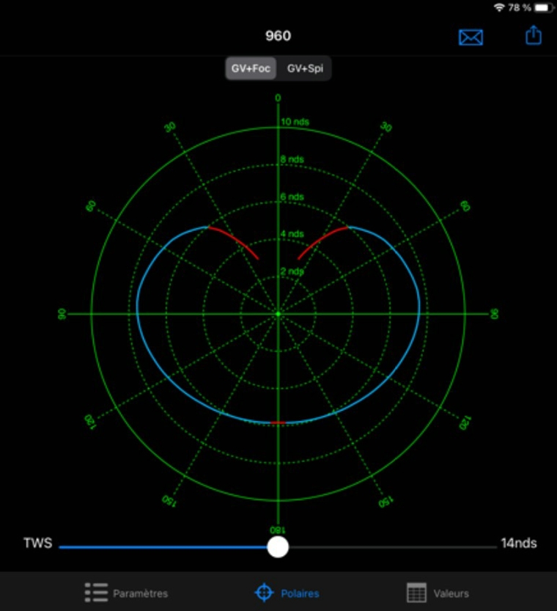Tap the Valeurs table grid icon
This screenshot has width=557, height=611.
[x=416, y=593]
